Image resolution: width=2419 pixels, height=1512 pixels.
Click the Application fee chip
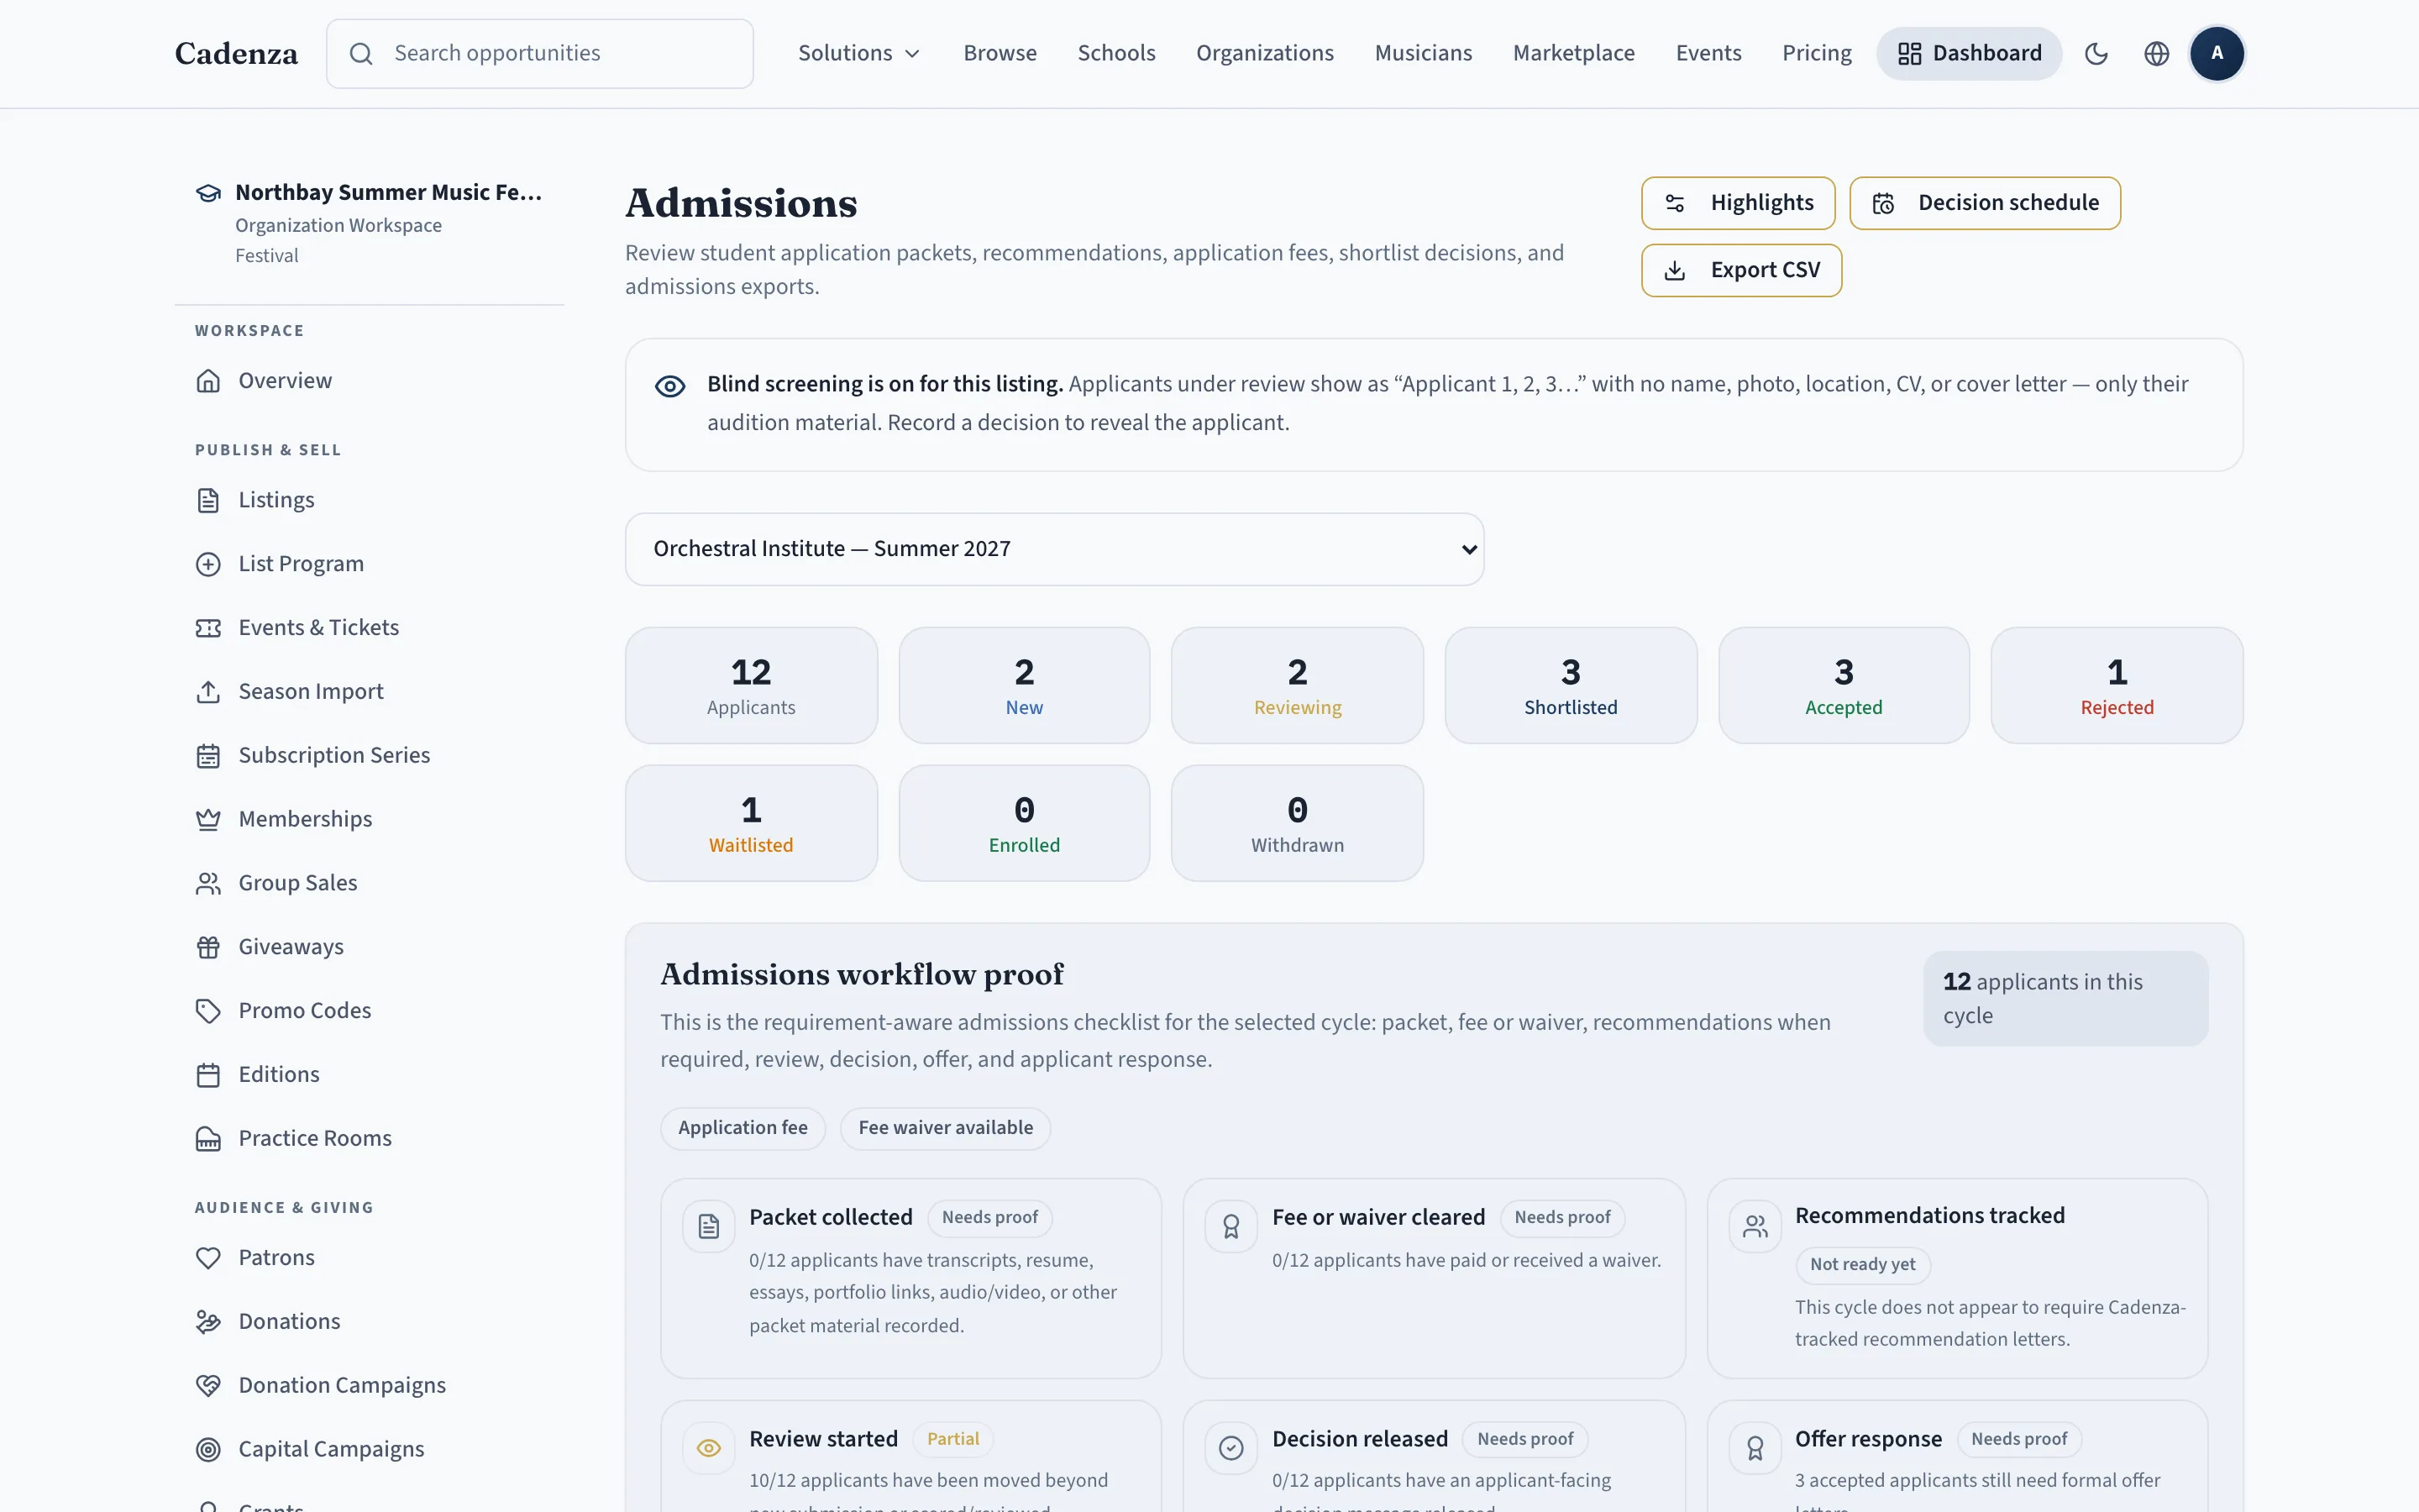(x=742, y=1128)
